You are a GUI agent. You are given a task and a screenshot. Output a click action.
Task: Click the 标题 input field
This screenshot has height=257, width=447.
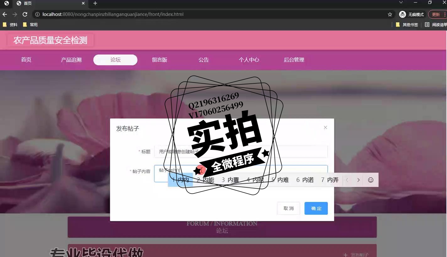241,152
